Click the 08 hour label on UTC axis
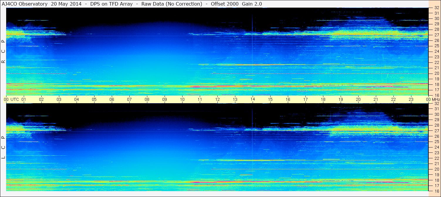The image size is (441, 197). pyautogui.click(x=147, y=99)
